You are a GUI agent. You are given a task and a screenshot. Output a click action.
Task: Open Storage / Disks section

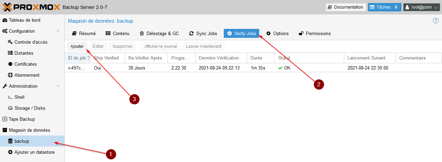click(30, 108)
